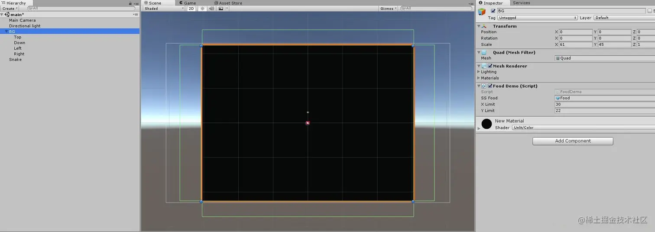Image resolution: width=655 pixels, height=232 pixels.
Task: Click the Add Component button
Action: tap(573, 141)
